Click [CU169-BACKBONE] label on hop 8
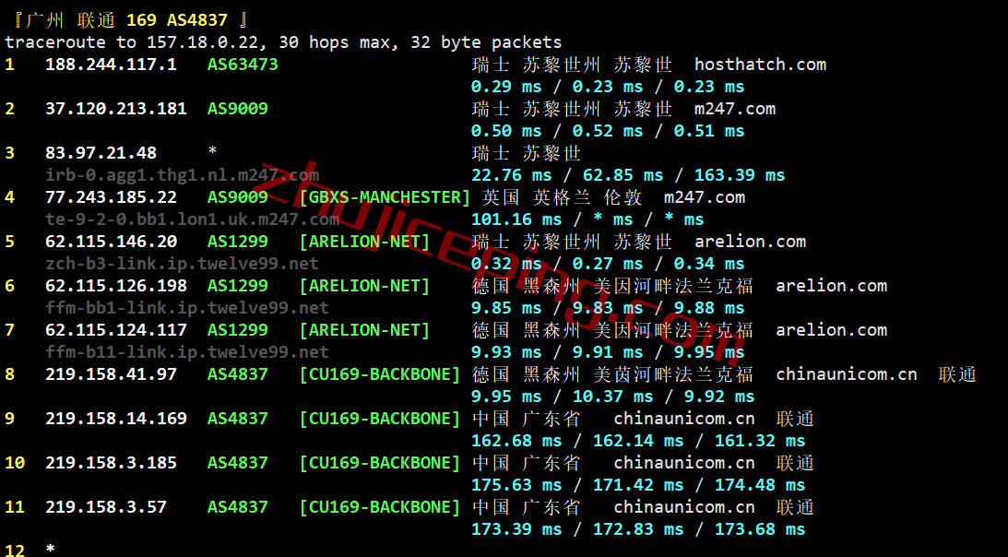Image resolution: width=1008 pixels, height=557 pixels. pos(379,374)
